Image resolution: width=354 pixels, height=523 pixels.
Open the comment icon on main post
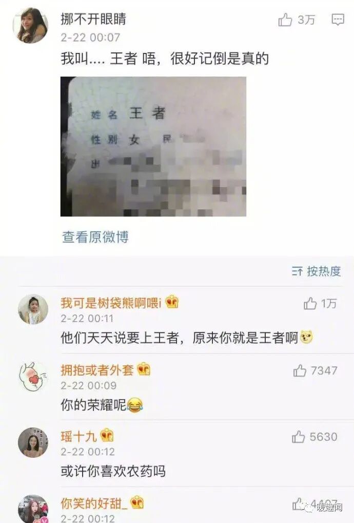(338, 20)
